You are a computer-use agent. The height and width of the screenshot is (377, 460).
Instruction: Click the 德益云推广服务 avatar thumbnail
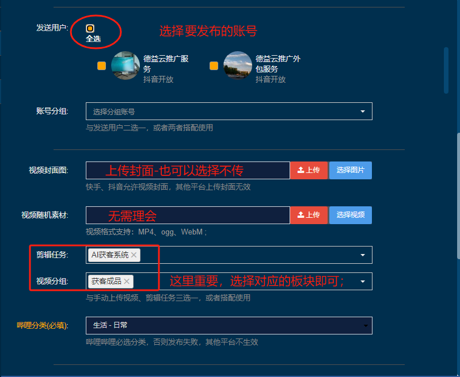point(126,66)
